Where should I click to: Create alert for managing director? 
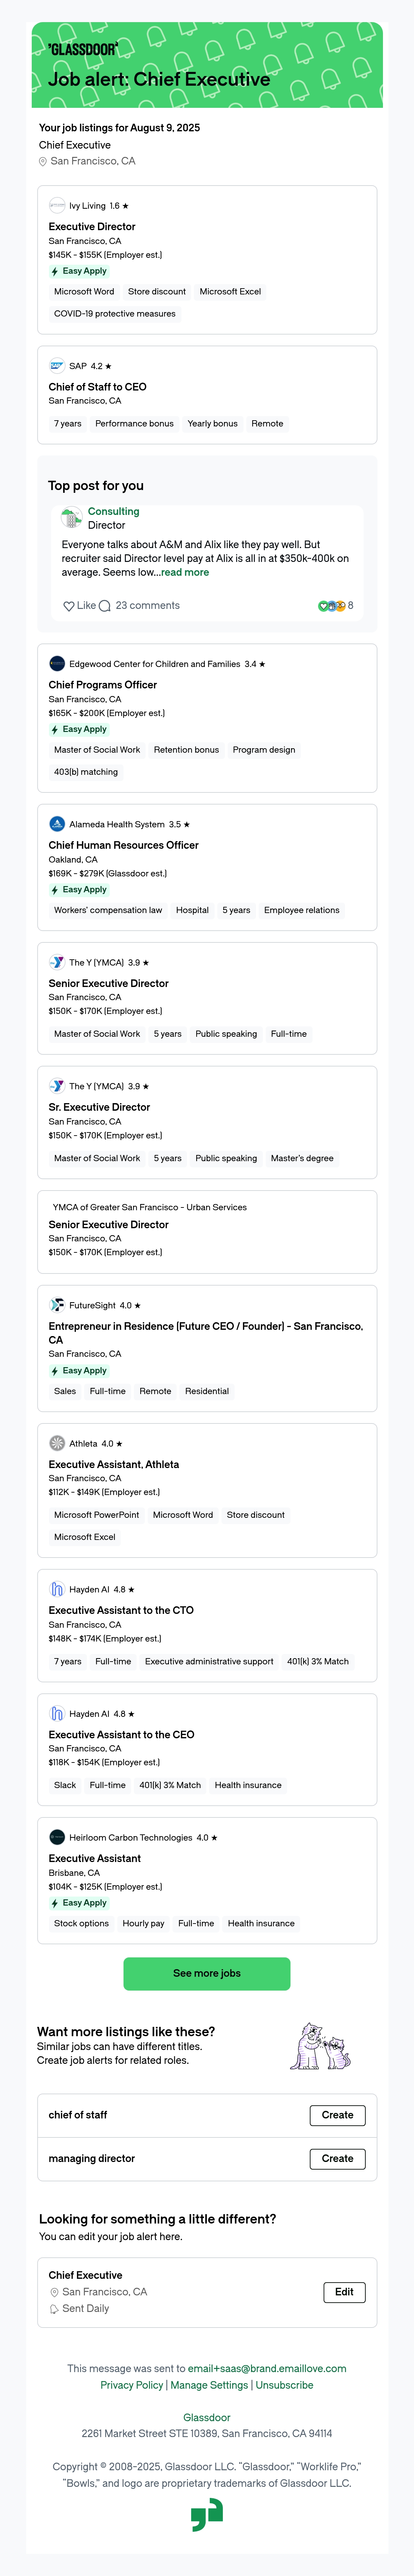(x=337, y=2158)
